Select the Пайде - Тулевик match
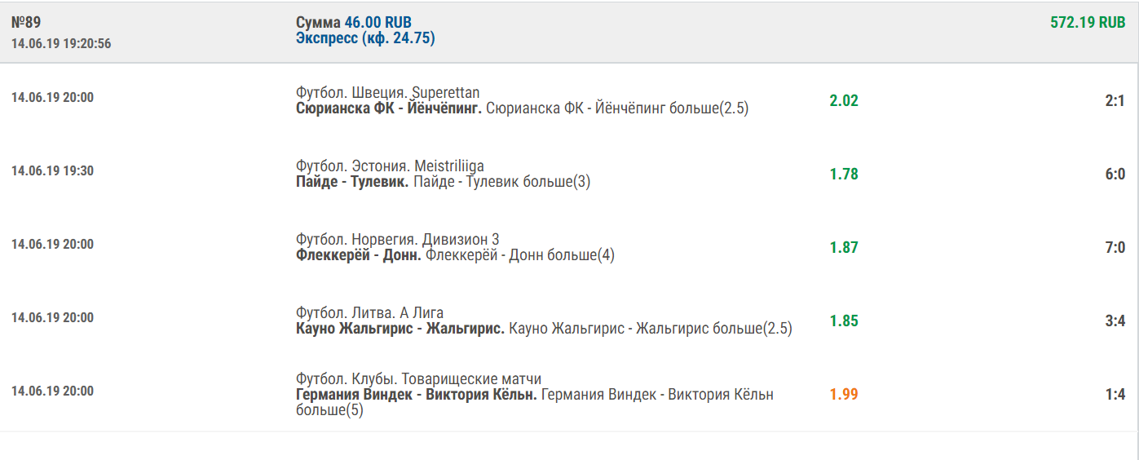Screen dimensions: 1139x460 coord(352,181)
